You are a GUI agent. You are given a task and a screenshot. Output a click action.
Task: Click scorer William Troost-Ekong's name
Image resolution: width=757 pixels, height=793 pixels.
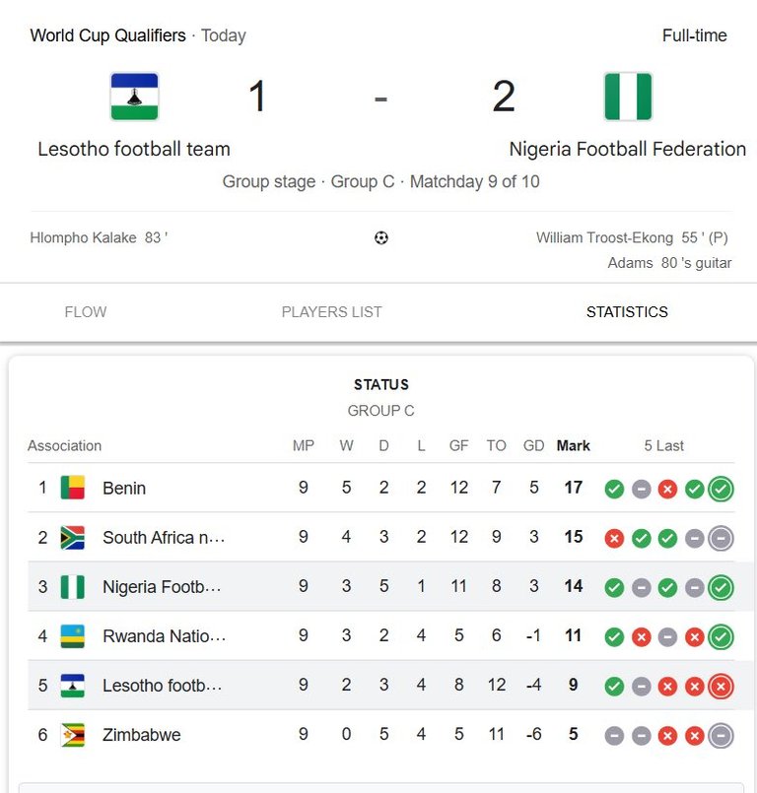coord(604,237)
